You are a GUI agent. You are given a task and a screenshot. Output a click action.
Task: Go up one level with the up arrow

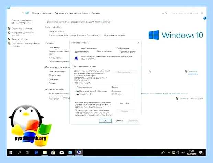tap(23, 13)
